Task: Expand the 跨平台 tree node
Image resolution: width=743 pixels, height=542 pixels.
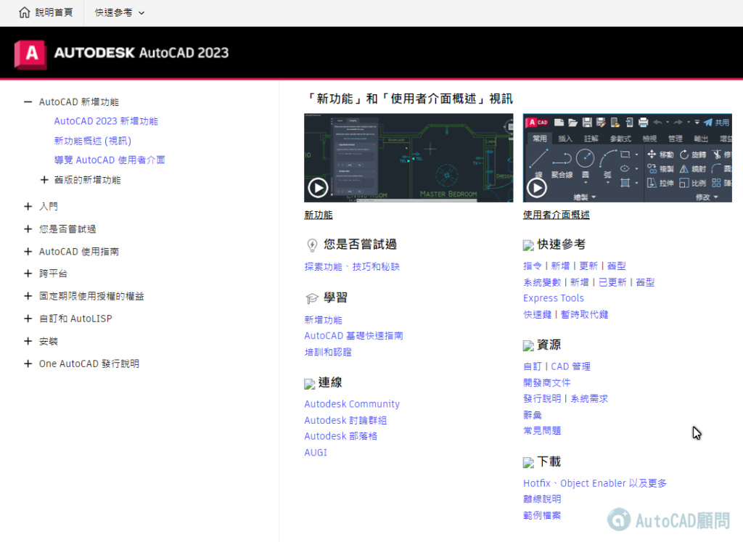Action: pos(28,274)
